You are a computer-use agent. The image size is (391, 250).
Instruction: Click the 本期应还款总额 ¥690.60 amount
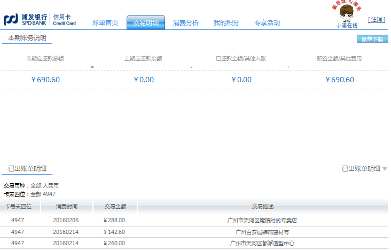click(x=45, y=80)
